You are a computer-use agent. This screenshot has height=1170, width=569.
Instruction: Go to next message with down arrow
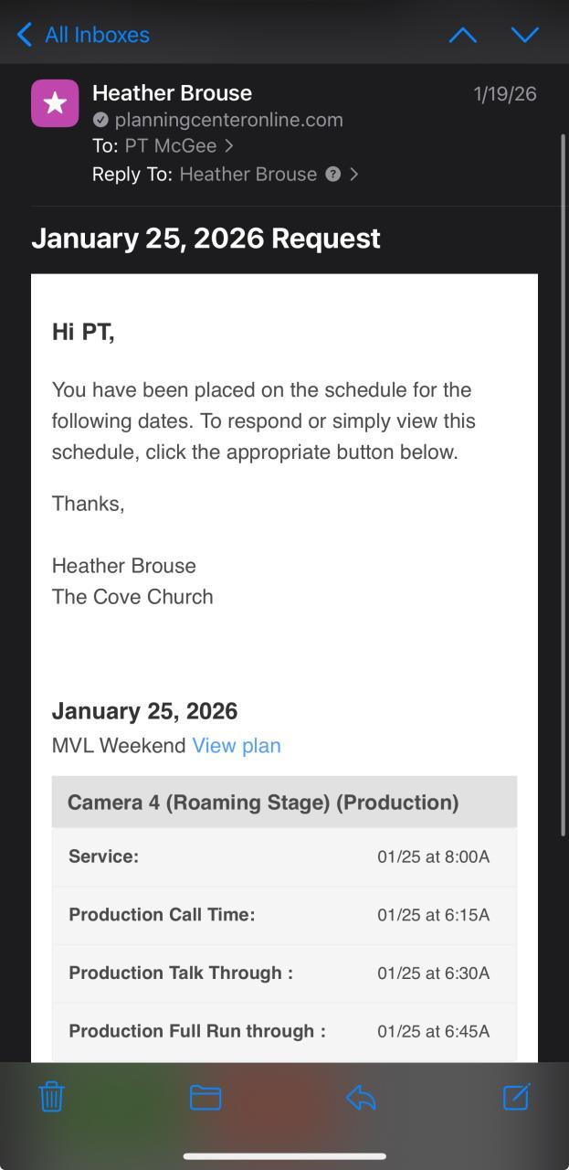coord(524,35)
